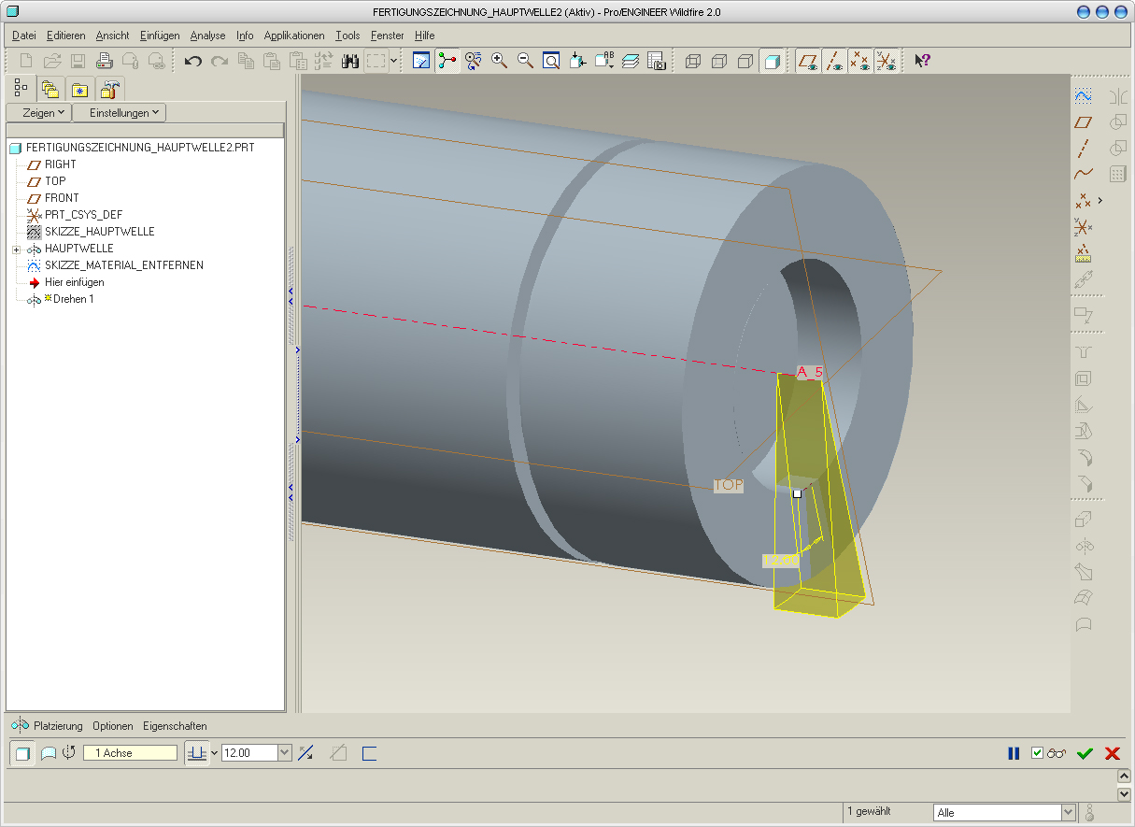Expand the HAUPTWELLE tree node

coord(16,249)
